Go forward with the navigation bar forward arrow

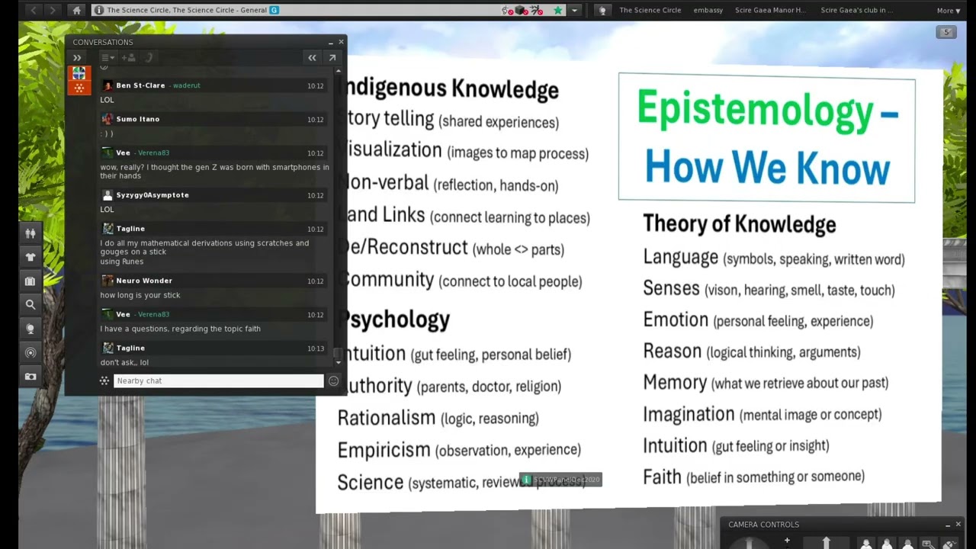point(52,10)
